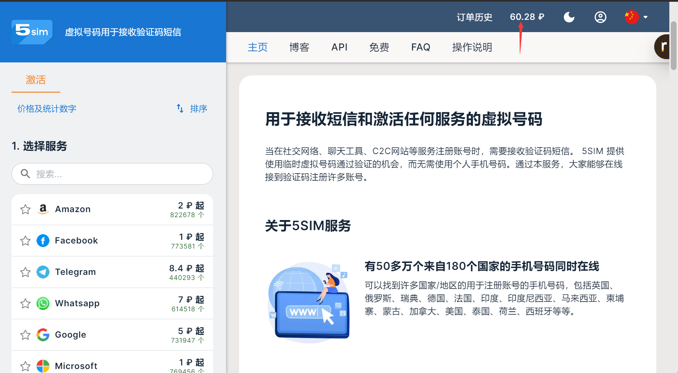The width and height of the screenshot is (678, 373).
Task: Select the 激活 activation tab
Action: (x=36, y=80)
